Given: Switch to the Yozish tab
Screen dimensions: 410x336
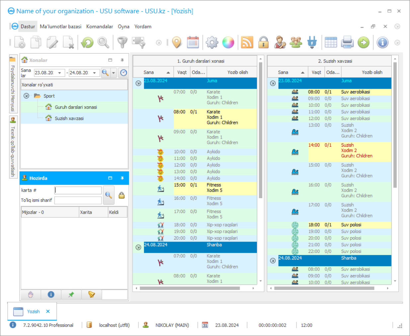Looking at the screenshot, I should pyautogui.click(x=33, y=311).
